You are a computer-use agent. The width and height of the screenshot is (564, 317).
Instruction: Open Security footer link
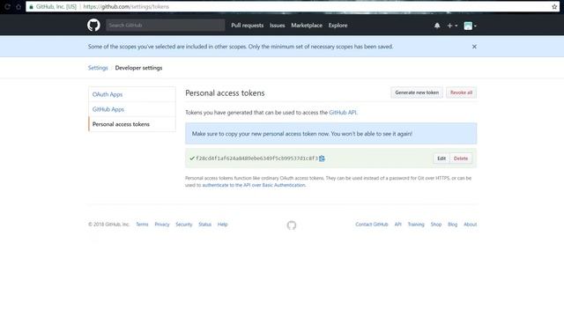[x=184, y=225]
